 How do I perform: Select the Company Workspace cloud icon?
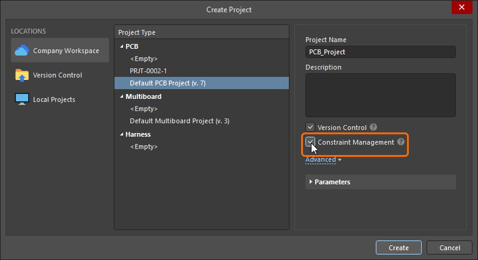click(x=22, y=51)
